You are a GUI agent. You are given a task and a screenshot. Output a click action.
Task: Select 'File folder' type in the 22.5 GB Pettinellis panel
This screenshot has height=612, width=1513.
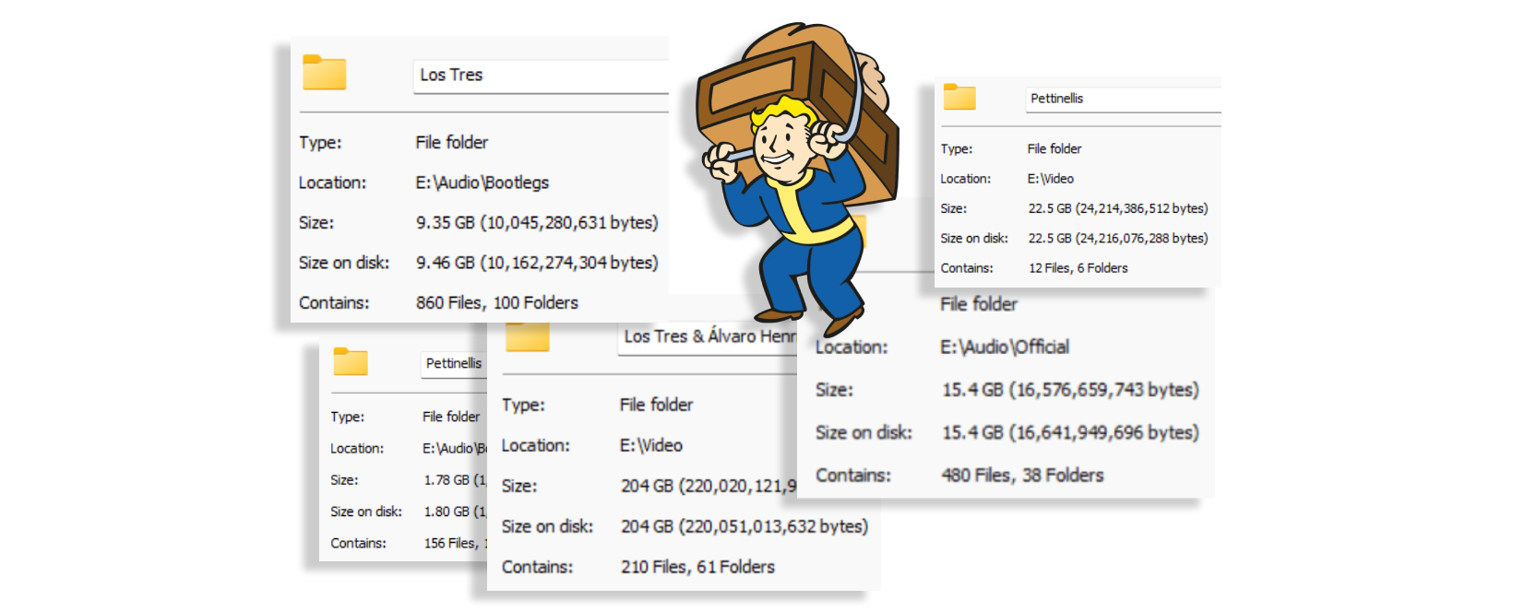click(x=1054, y=148)
